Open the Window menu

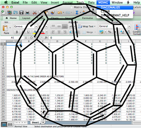[x=117, y=2]
